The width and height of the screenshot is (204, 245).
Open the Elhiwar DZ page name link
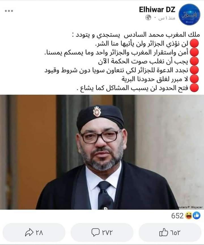click(x=157, y=10)
